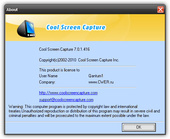Click the Copyright 2002-2010 line
170x139 pixels.
click(x=79, y=60)
